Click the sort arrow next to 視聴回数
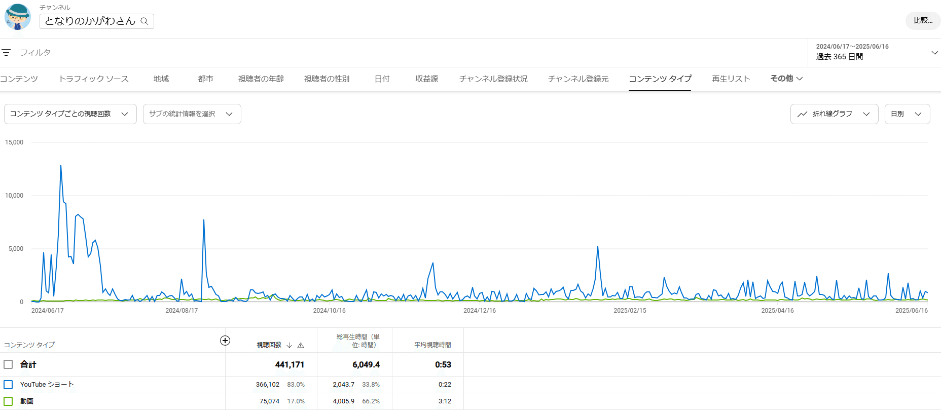 coord(289,345)
